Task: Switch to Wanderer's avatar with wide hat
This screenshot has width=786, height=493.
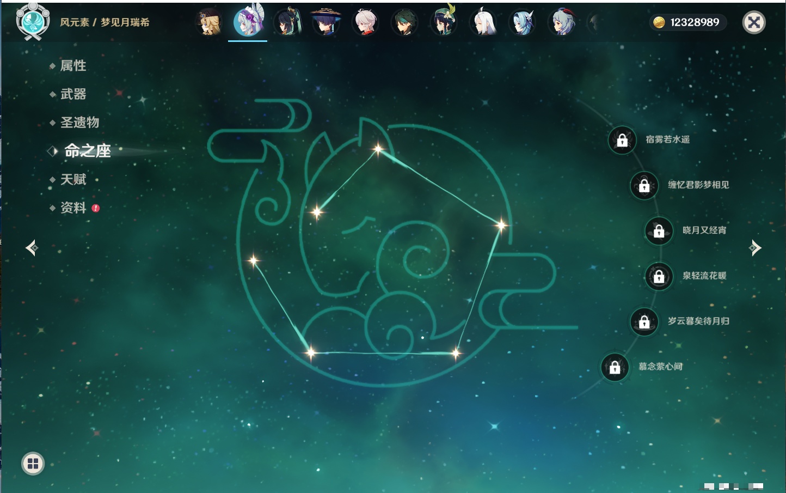Action: [326, 22]
